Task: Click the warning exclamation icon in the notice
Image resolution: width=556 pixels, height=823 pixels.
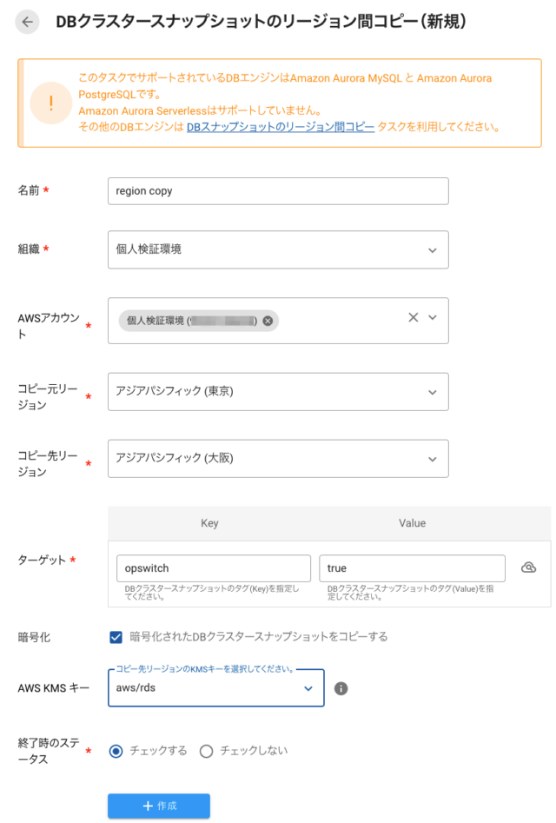Action: pyautogui.click(x=50, y=103)
